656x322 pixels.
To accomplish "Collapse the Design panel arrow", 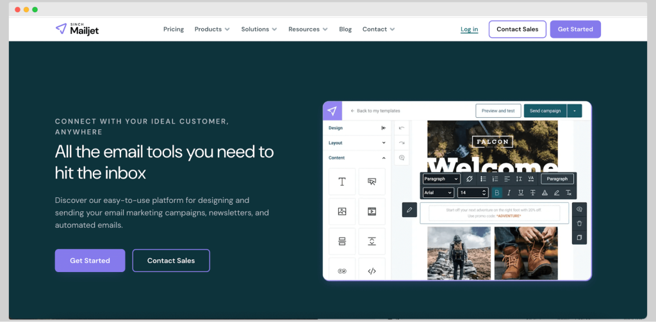I will [384, 128].
